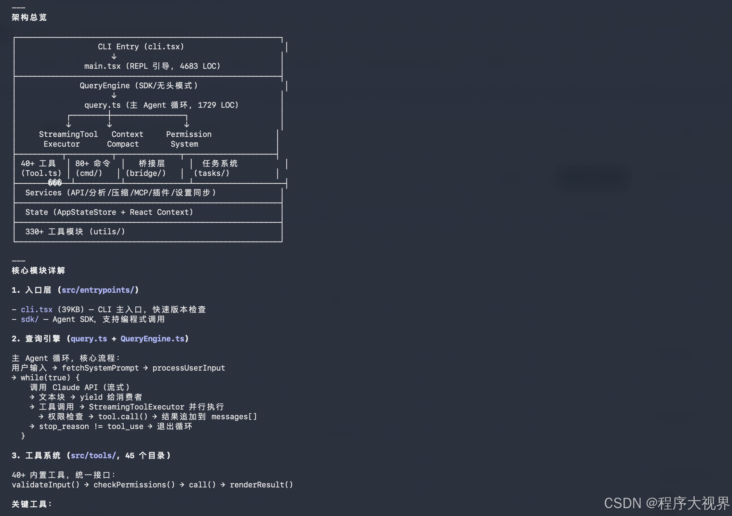Click the QueryEngine.ts link
The height and width of the screenshot is (516, 732).
(152, 339)
